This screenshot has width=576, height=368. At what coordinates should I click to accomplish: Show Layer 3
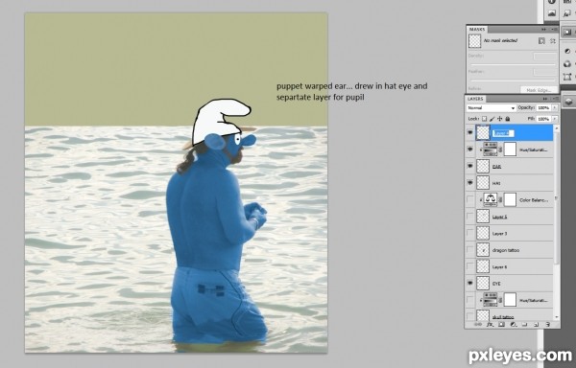470,233
